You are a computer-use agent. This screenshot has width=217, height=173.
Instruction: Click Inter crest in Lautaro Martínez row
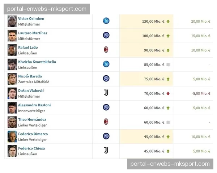[x=106, y=35]
